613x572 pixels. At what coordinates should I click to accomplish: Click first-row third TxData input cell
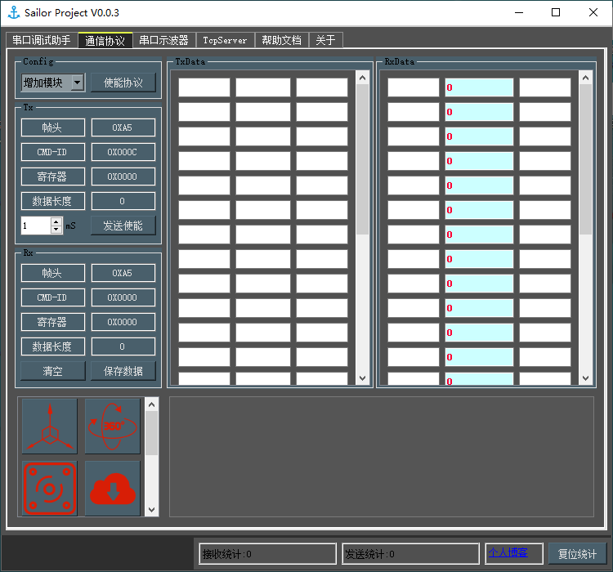pos(322,87)
